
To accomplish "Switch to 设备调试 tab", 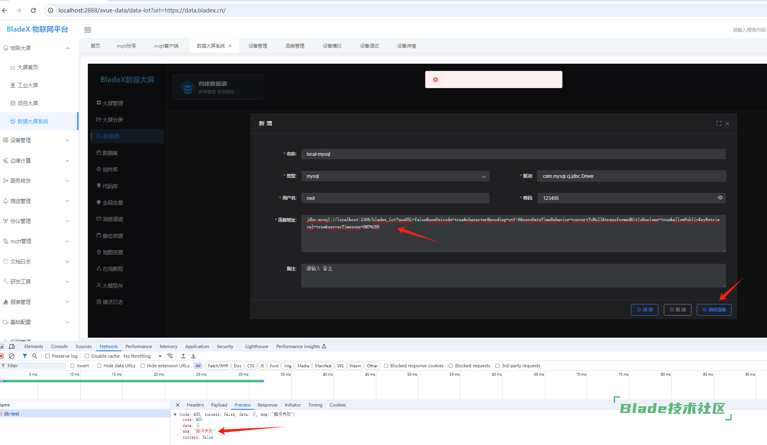I will tap(369, 46).
